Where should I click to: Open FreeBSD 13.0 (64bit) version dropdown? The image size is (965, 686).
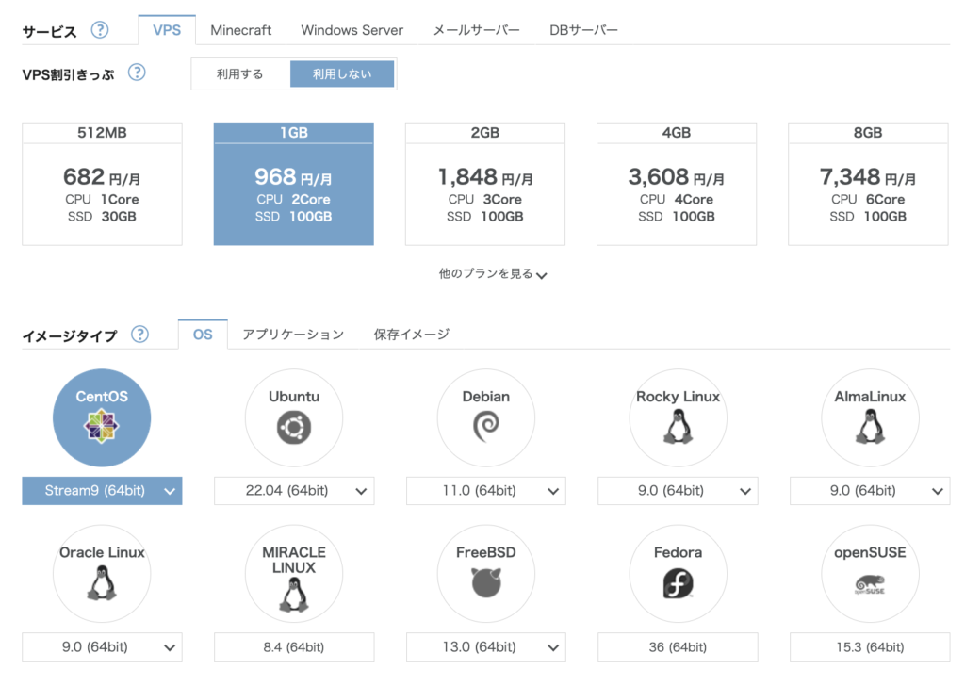(486, 647)
